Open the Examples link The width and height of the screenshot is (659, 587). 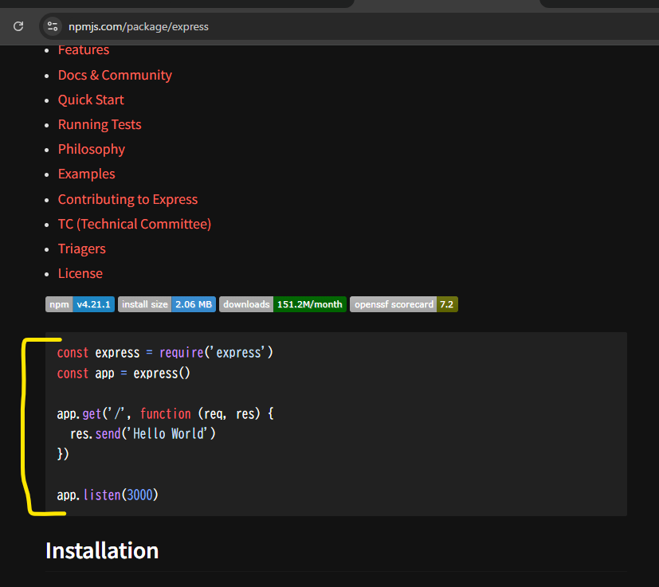click(86, 174)
